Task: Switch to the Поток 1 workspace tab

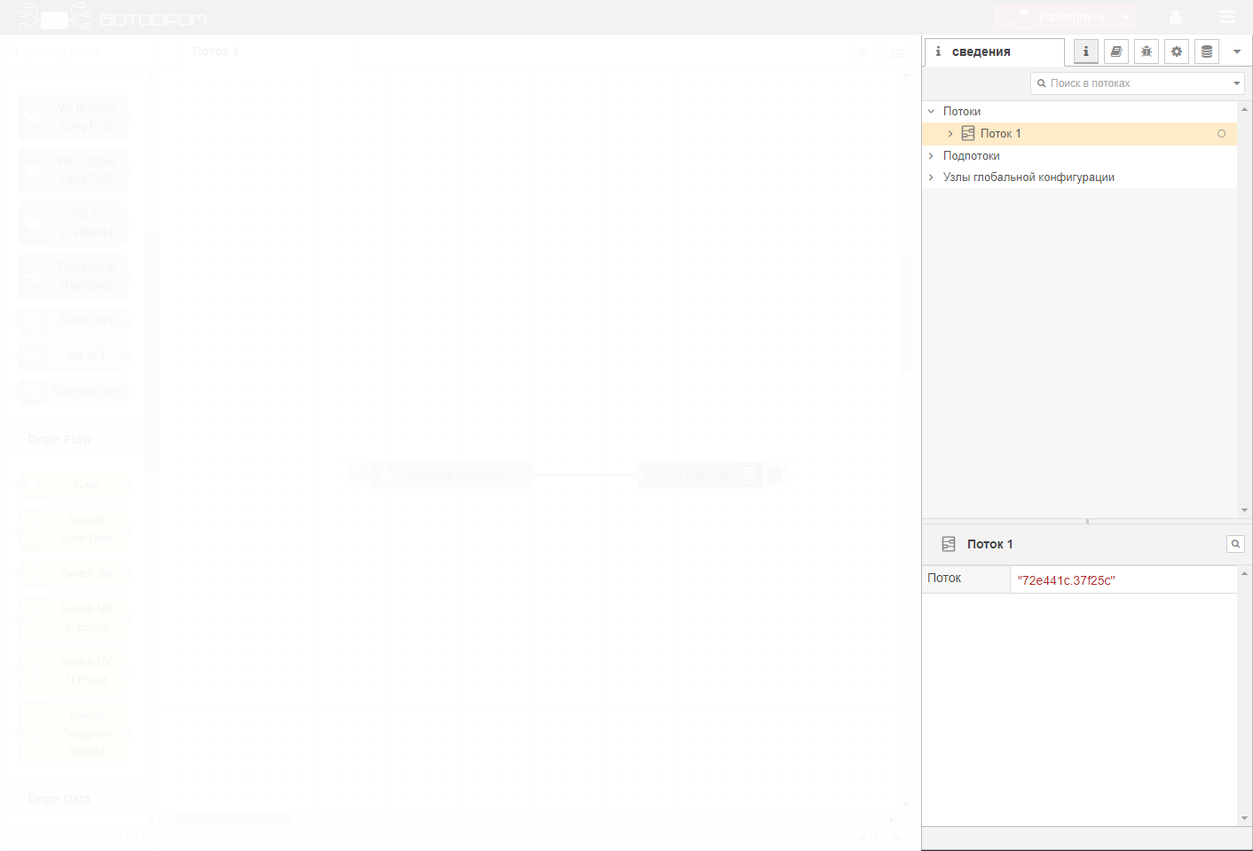Action: tap(216, 52)
